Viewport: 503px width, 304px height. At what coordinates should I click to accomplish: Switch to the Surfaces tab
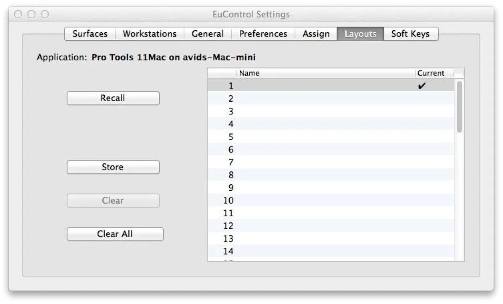click(x=90, y=34)
